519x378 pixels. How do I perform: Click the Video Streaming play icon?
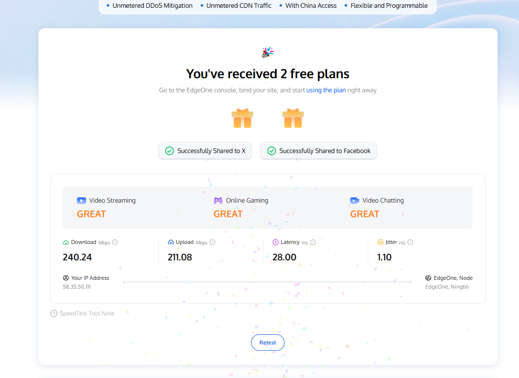[x=81, y=200]
